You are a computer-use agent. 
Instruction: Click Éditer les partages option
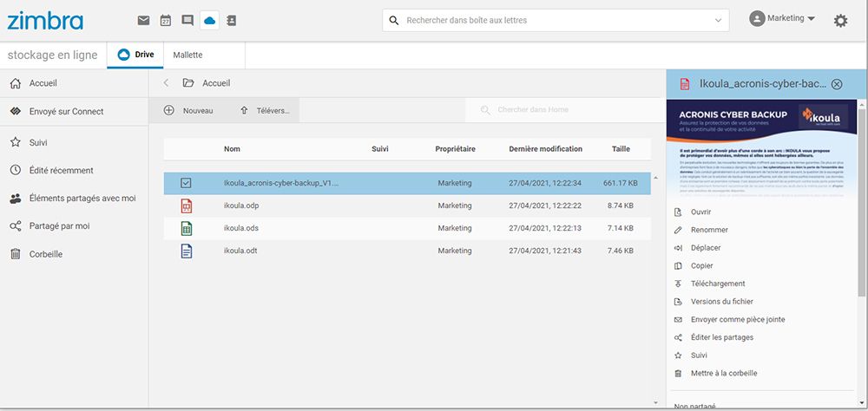(722, 337)
